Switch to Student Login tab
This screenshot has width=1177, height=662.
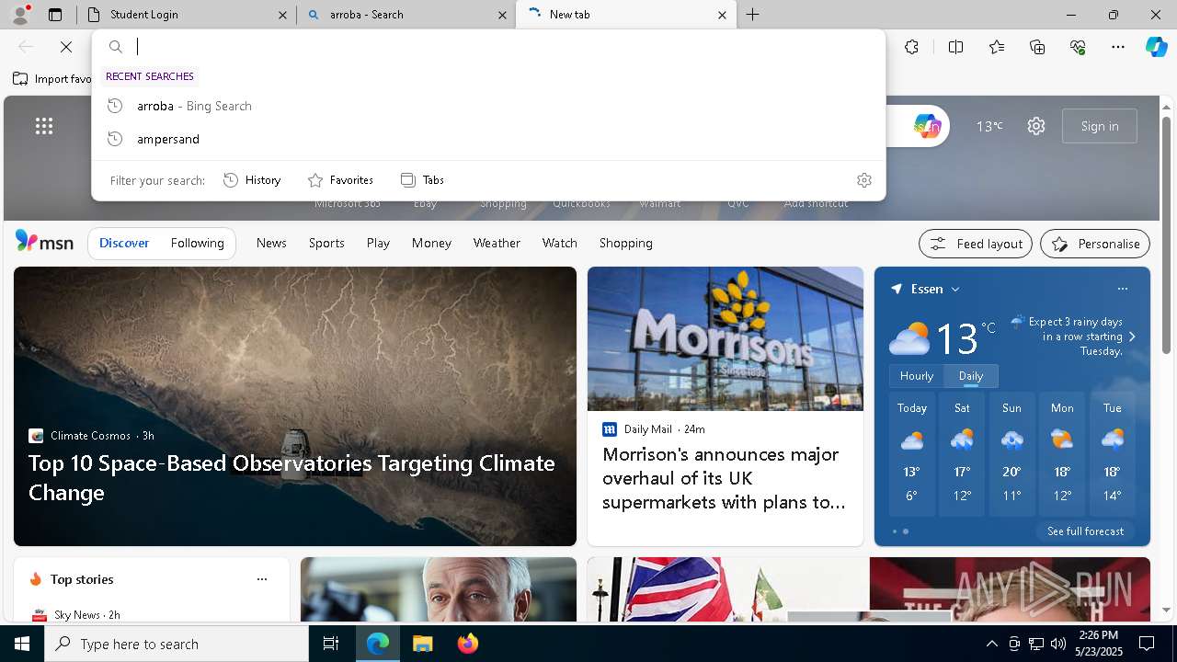(x=185, y=15)
